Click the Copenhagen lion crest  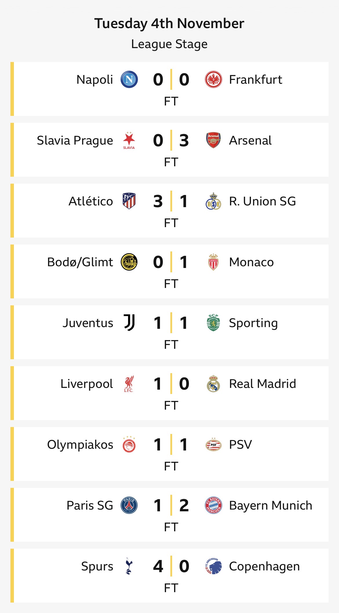213,566
